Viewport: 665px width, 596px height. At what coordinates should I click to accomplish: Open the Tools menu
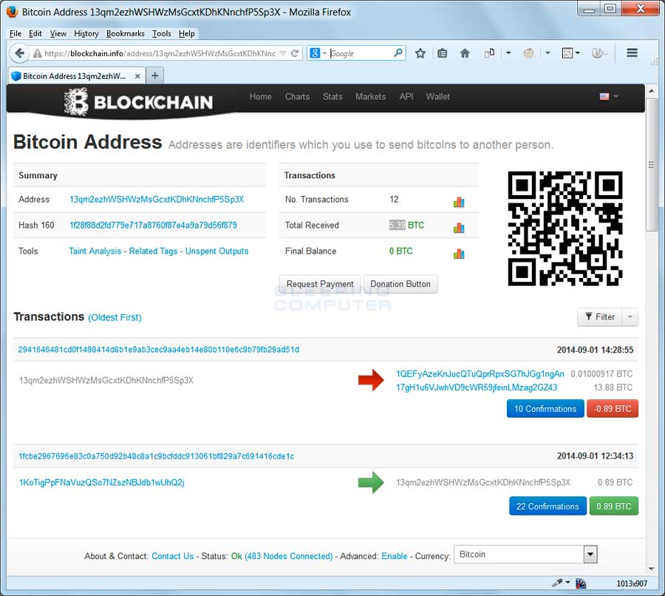tap(162, 33)
